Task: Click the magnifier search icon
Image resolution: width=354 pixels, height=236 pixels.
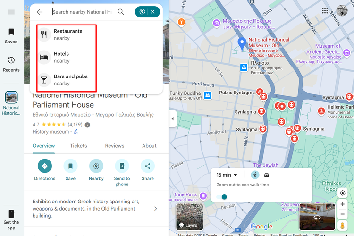Action: (x=121, y=12)
